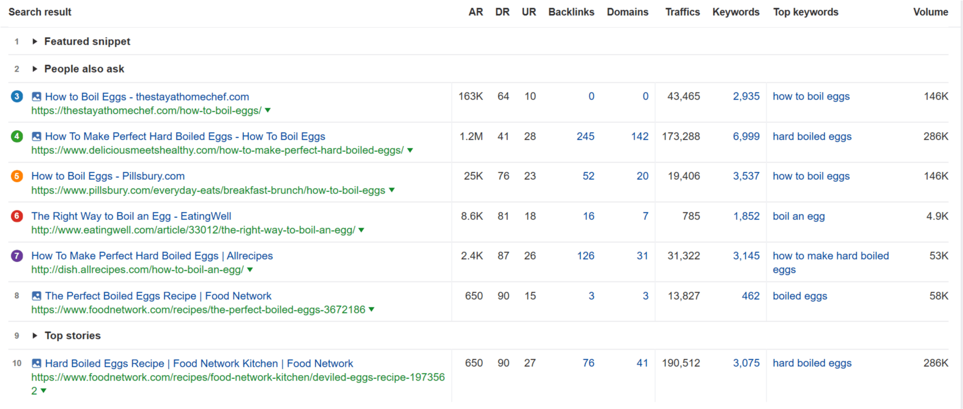Click image icon beside Hard Boiled Eggs Recipe
Image resolution: width=963 pixels, height=409 pixels.
point(36,363)
